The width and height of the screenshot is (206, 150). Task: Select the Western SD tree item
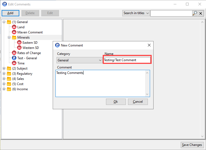[30, 48]
